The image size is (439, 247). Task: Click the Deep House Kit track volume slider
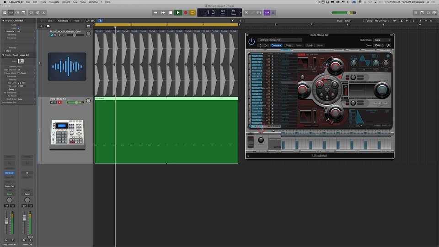[75, 102]
